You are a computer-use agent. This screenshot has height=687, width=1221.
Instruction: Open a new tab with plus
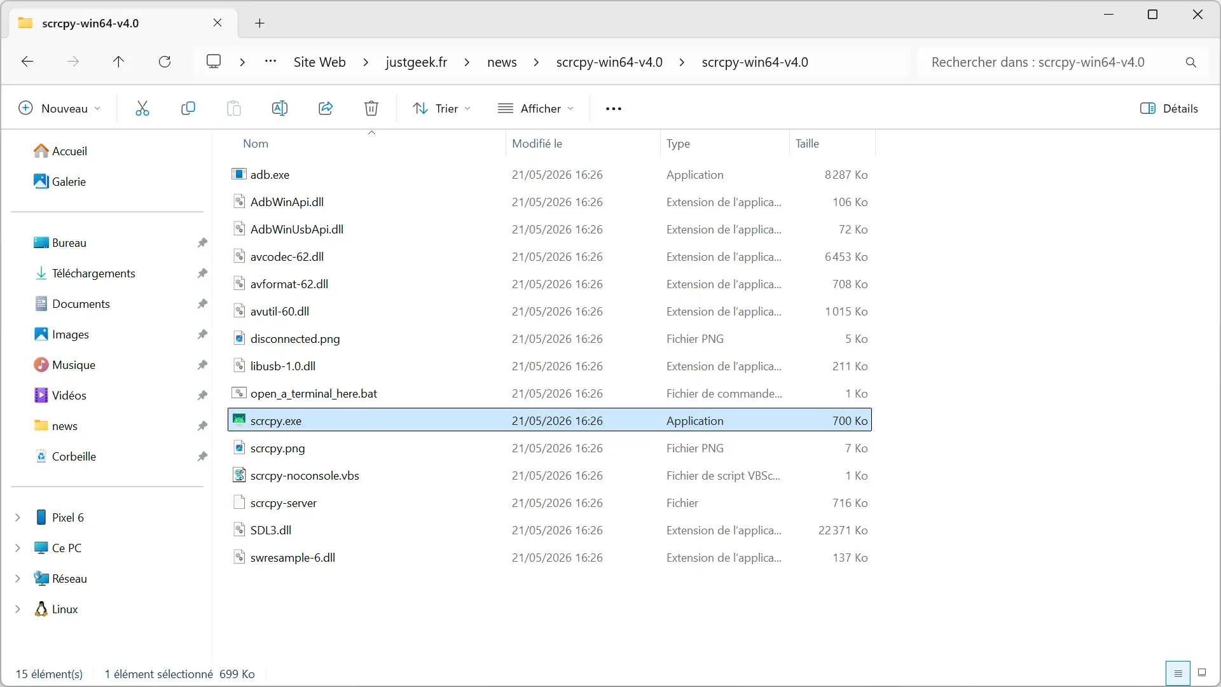click(x=259, y=24)
